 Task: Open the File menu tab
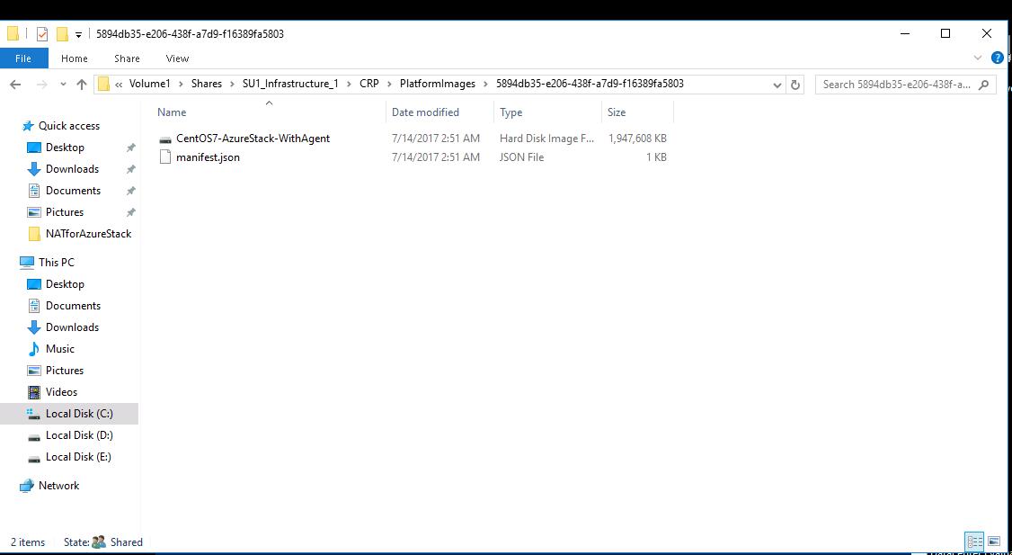(x=23, y=58)
